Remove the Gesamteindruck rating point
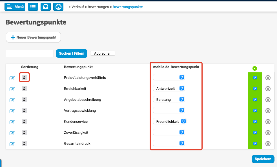This screenshot has width=277, height=167. 268,144
